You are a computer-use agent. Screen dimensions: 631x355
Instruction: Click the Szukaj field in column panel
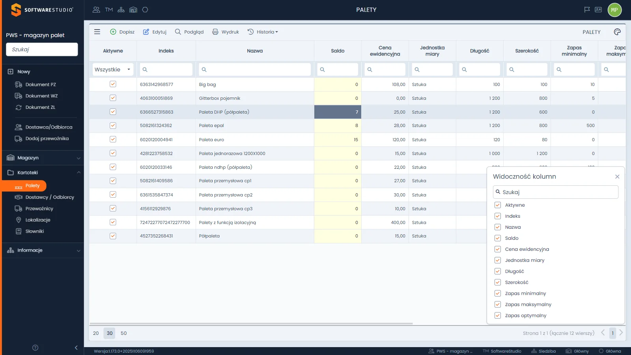[556, 192]
